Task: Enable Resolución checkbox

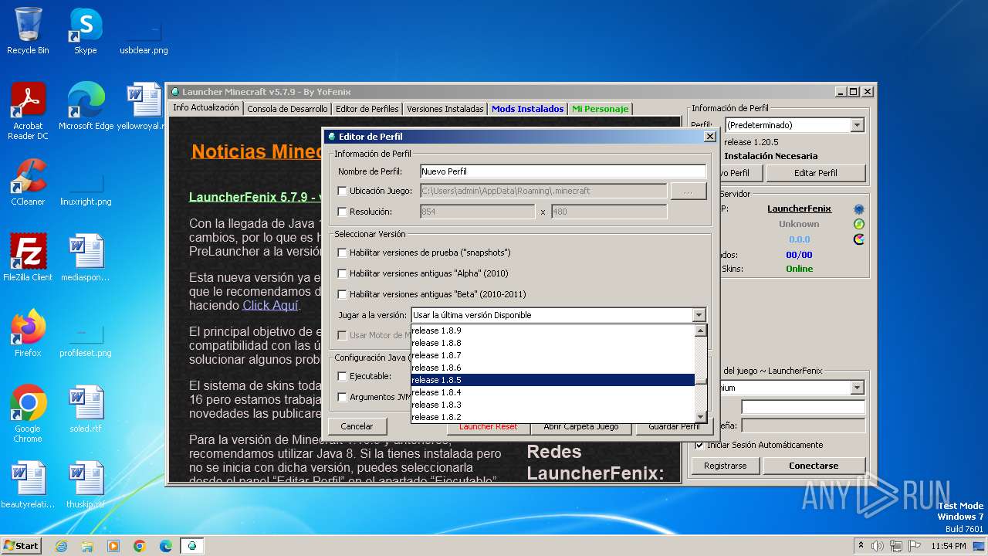Action: point(343,212)
